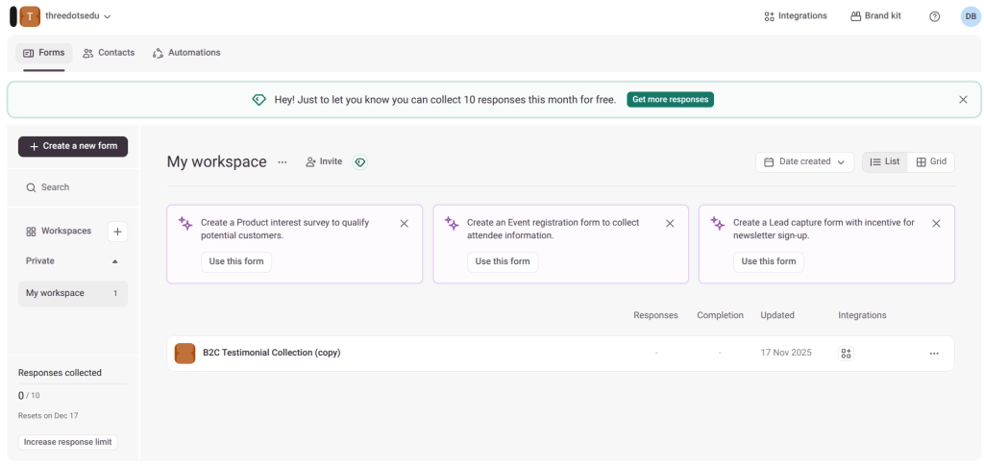
Task: Click the Create a new form button
Action: tap(73, 146)
